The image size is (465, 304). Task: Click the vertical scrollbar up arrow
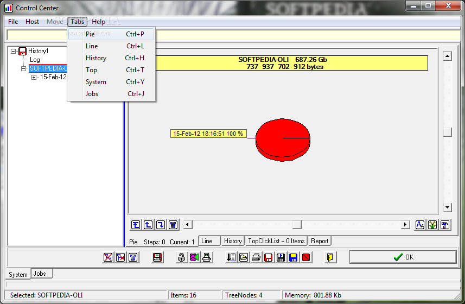tap(448, 56)
